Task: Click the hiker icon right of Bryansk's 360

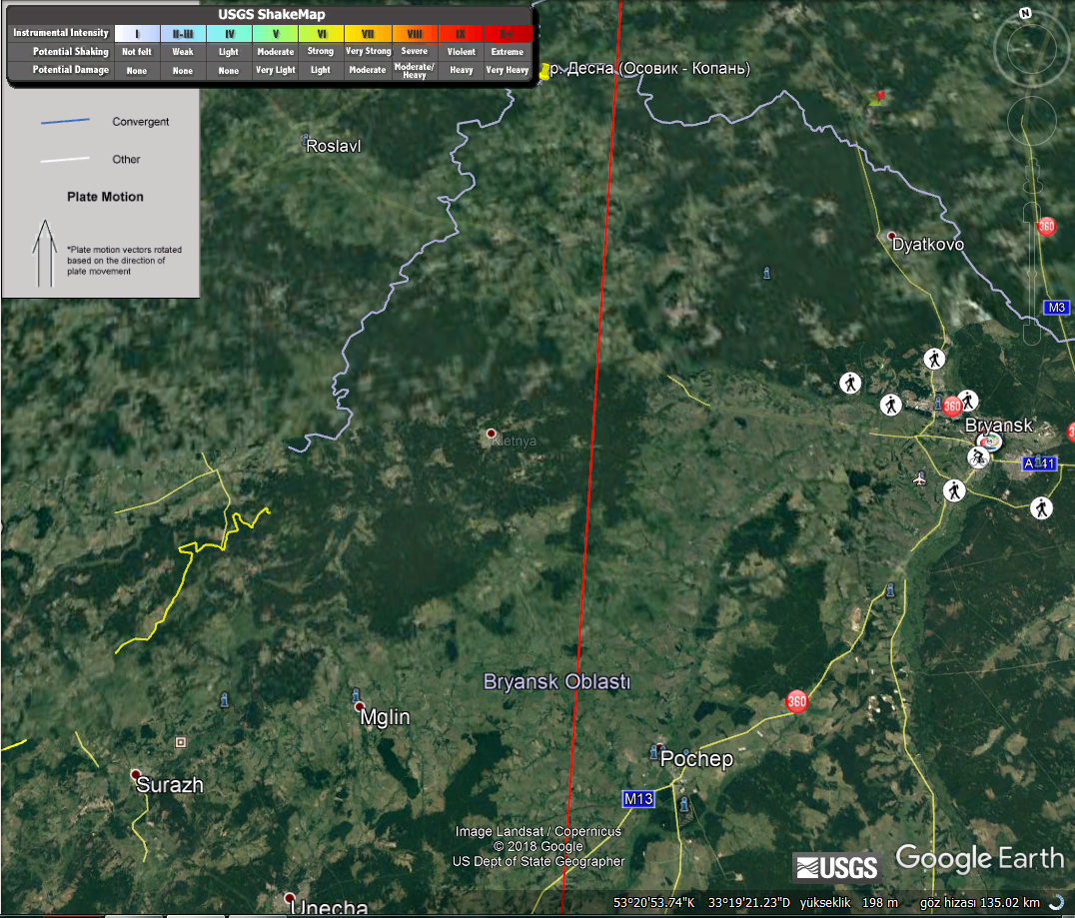Action: click(x=968, y=399)
